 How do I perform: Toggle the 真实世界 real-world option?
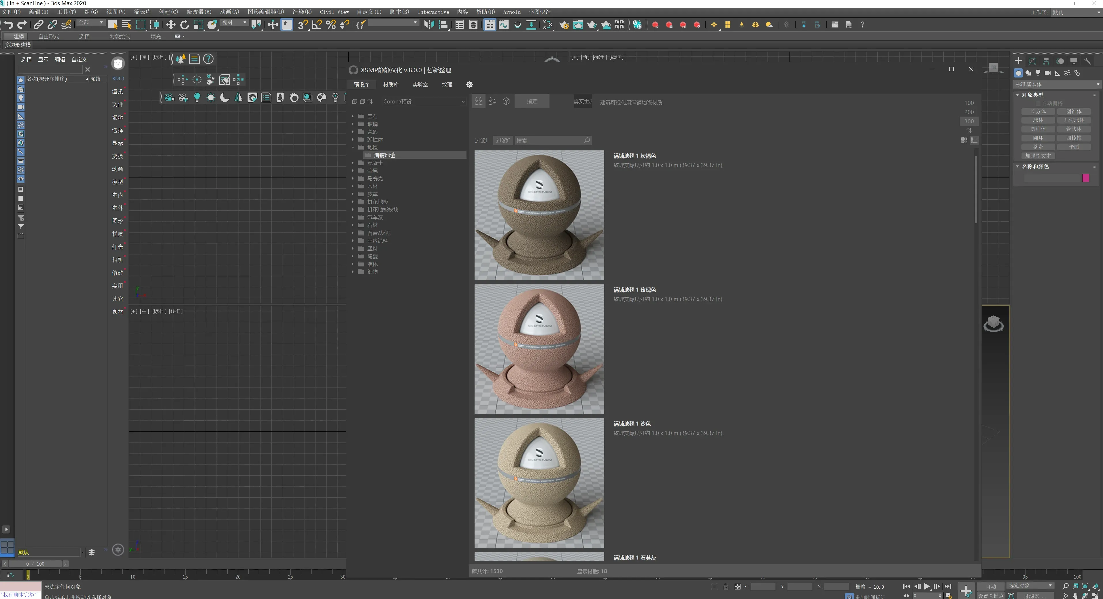pyautogui.click(x=582, y=101)
